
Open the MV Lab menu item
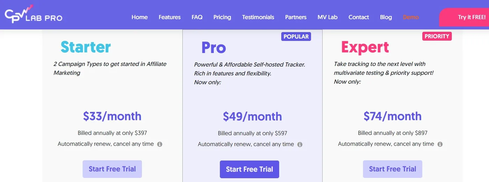tap(328, 17)
